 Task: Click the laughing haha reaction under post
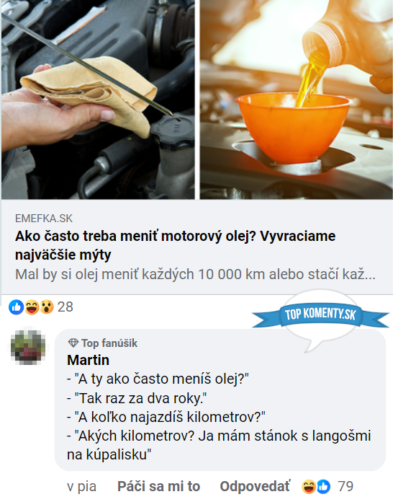[32, 307]
